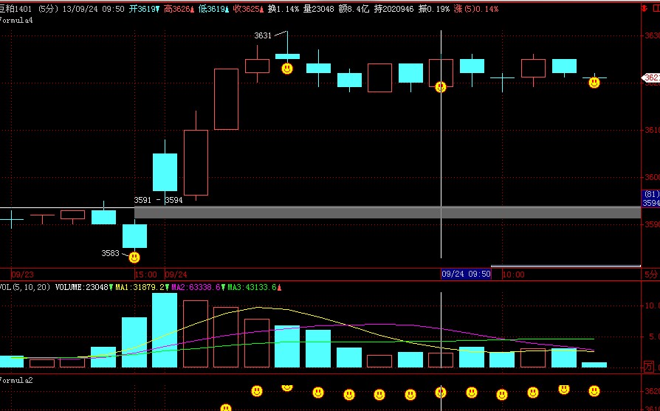Image resolution: width=660 pixels, height=411 pixels.
Task: Click the red down-arrow icon at top right
Action: point(644,8)
